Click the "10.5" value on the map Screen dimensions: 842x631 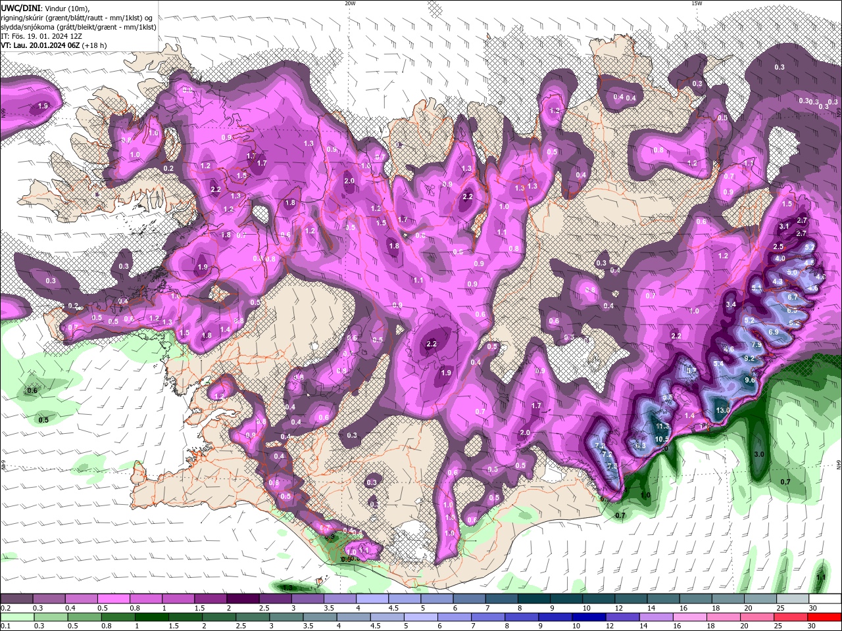click(662, 439)
